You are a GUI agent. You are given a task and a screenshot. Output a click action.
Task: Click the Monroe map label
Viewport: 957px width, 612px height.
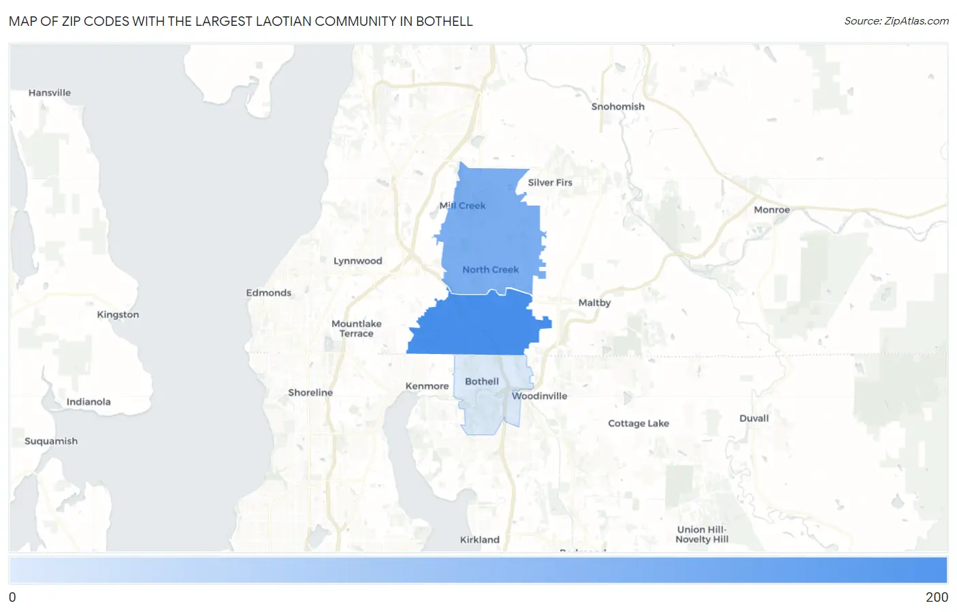(x=772, y=210)
